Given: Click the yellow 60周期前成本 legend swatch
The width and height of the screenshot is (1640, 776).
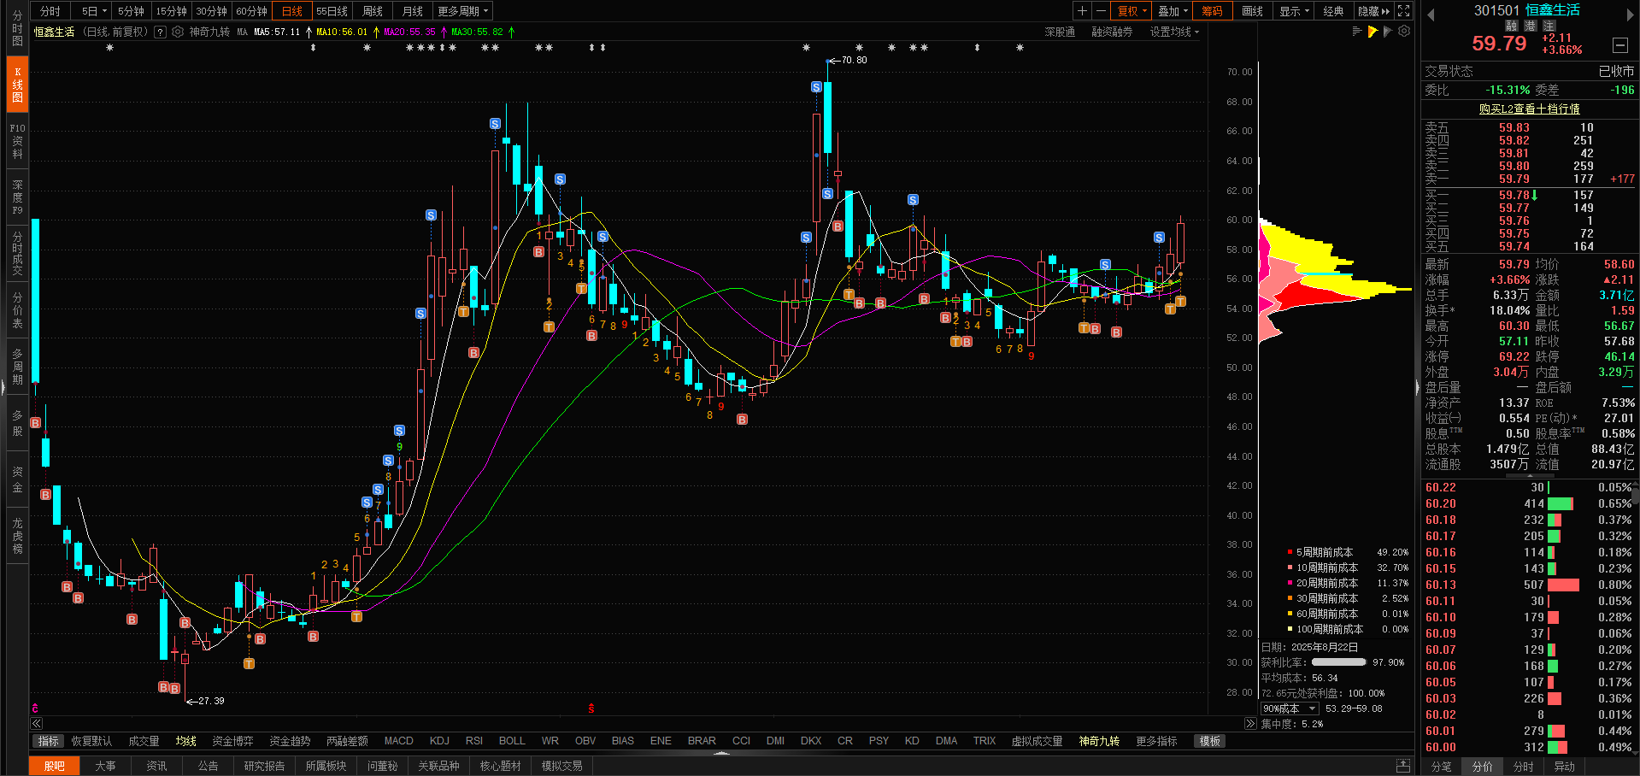Looking at the screenshot, I should (x=1290, y=614).
